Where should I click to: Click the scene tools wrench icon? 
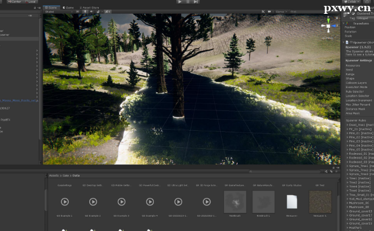[263, 11]
